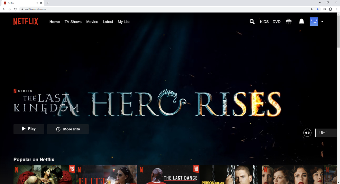Open notifications bell
This screenshot has height=184, width=340.
[301, 22]
